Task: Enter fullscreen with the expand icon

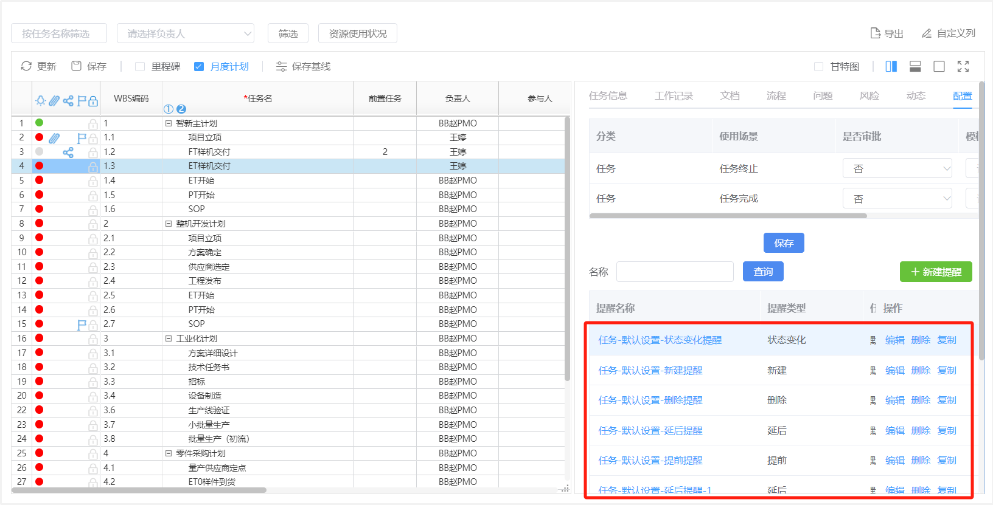Action: pos(963,66)
